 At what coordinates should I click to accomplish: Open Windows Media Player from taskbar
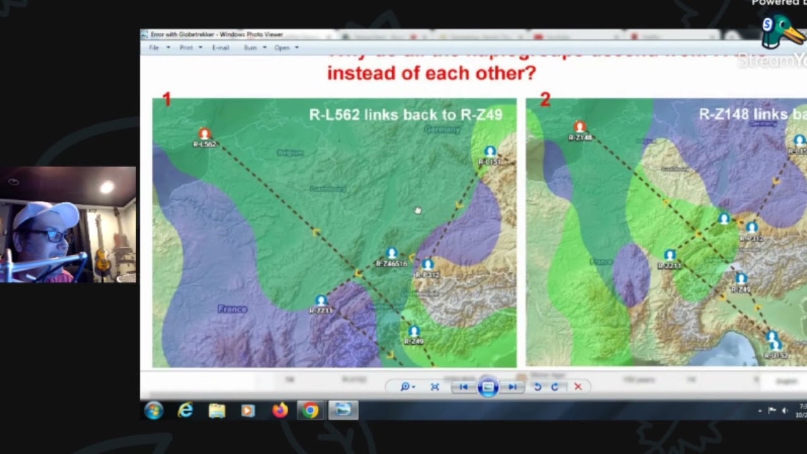pyautogui.click(x=248, y=410)
